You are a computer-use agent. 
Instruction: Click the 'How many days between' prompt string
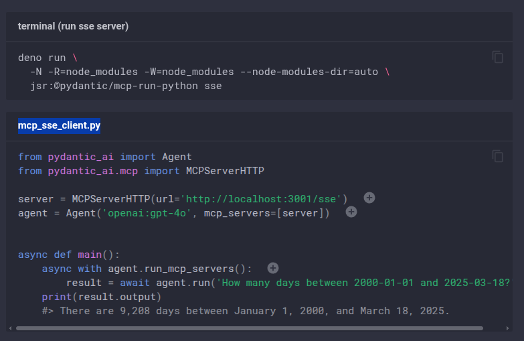(x=363, y=283)
